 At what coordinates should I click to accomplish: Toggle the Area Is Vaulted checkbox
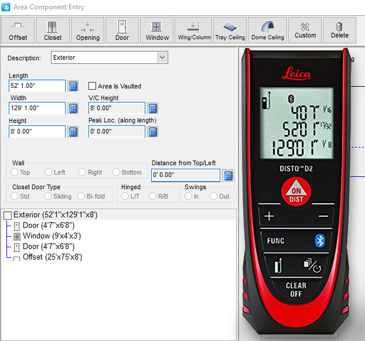click(x=92, y=86)
